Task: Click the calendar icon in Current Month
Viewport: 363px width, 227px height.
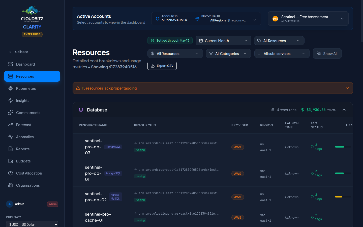Action: pyautogui.click(x=201, y=41)
